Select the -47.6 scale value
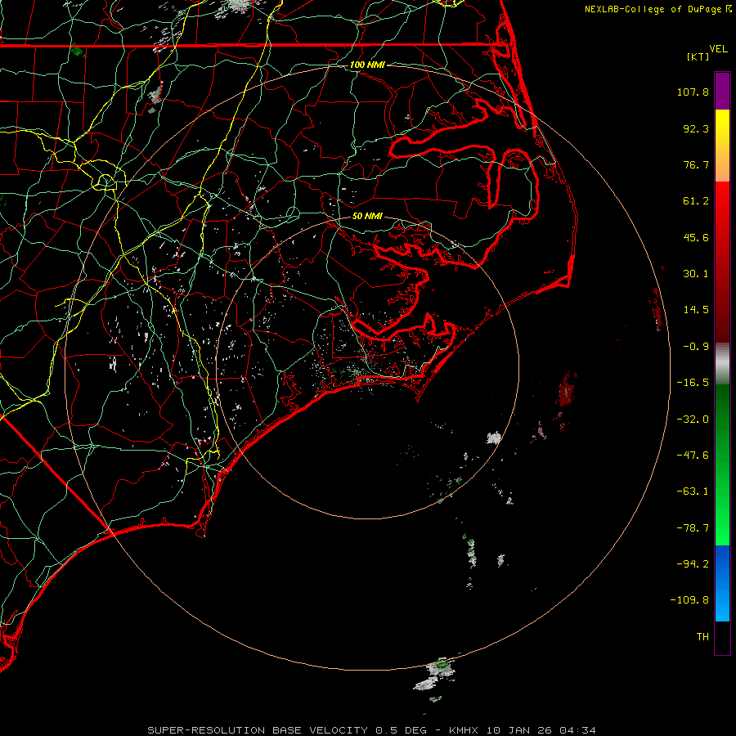This screenshot has width=736, height=736. tap(693, 456)
